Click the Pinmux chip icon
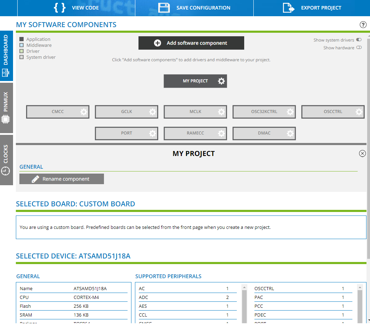Screen dimensions: 370x325 [6, 119]
